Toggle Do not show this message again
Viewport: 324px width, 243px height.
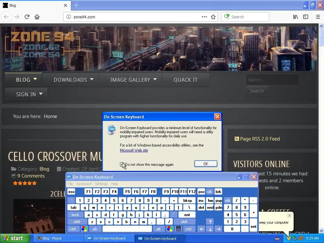[122, 165]
